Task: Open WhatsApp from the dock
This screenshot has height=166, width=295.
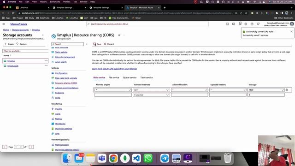Action: [x=148, y=158]
